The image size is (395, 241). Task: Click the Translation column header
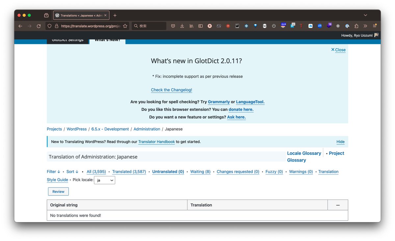[257, 205]
